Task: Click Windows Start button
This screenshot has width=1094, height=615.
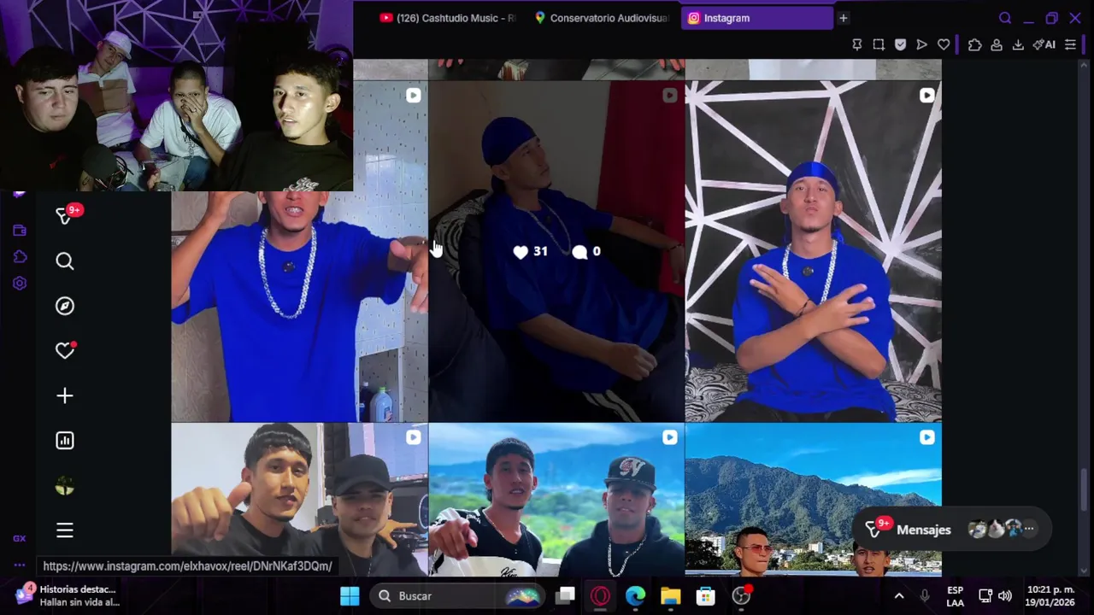Action: pos(350,596)
